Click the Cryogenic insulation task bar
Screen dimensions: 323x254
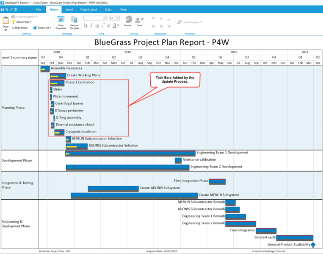59,132
